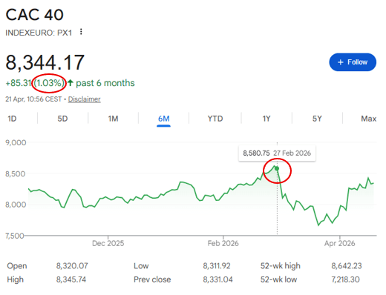Switch chart to 1D range

point(12,119)
